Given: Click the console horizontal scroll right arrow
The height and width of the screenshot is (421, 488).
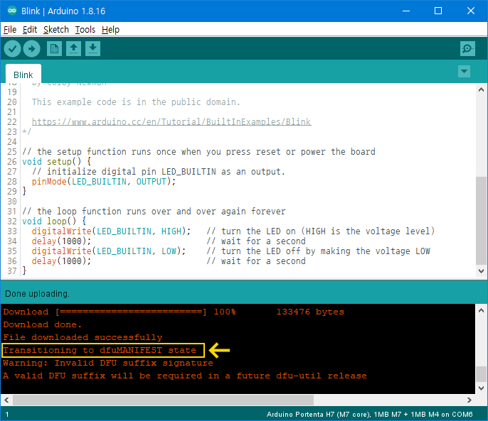Looking at the screenshot, I should [x=470, y=400].
